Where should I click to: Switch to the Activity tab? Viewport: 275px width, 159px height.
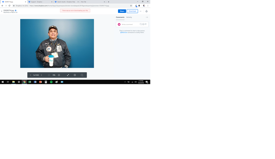(x=129, y=17)
